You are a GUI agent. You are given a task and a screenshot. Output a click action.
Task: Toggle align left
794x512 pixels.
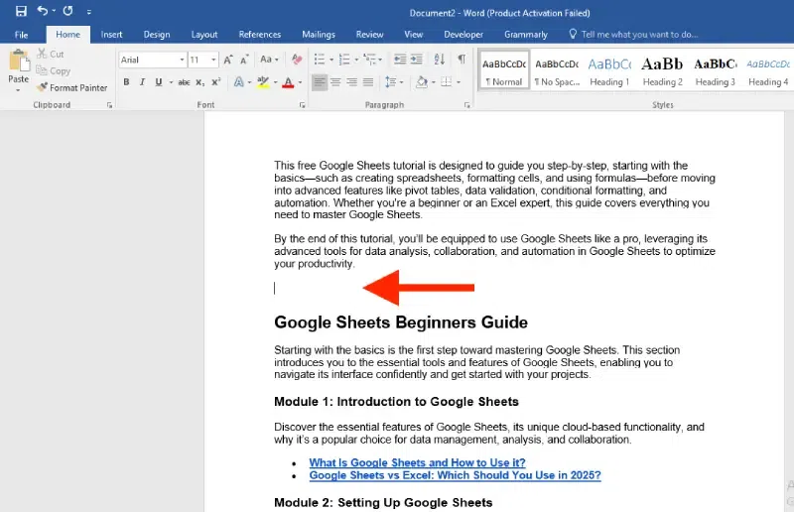319,82
